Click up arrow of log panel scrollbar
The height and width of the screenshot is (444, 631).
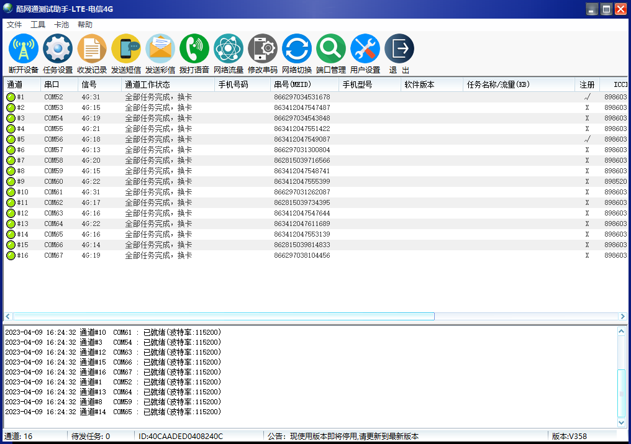(x=621, y=331)
